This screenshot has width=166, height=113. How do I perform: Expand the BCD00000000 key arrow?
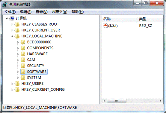18,42
